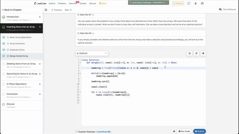Collapse Hide Hint #2

[86, 33]
